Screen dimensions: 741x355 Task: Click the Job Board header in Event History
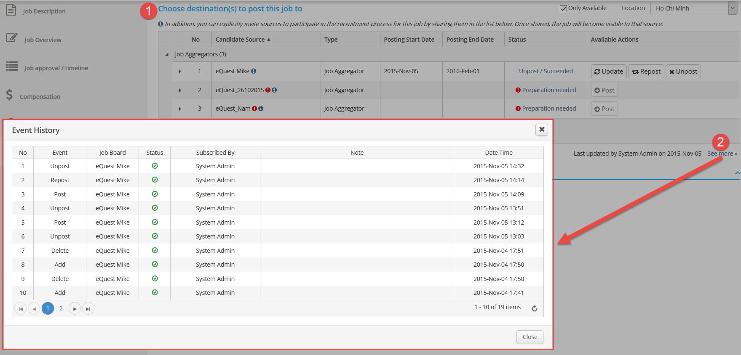[x=112, y=153]
